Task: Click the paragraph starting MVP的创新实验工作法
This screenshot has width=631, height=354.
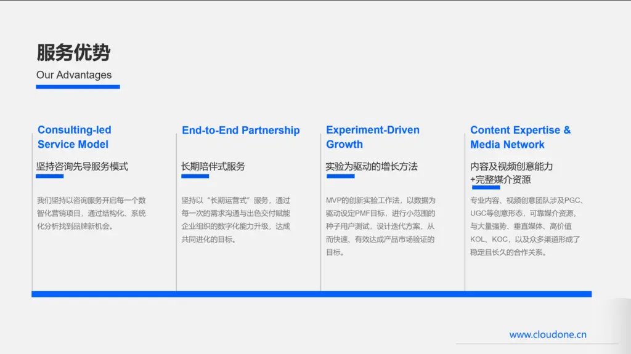Action: (381, 226)
